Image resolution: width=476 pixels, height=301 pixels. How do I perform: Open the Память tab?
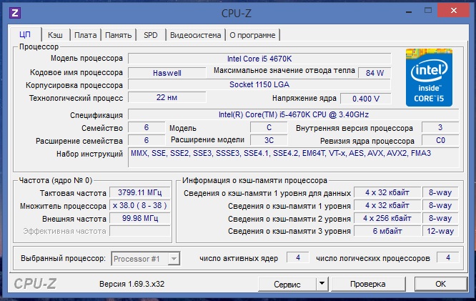[x=119, y=35]
